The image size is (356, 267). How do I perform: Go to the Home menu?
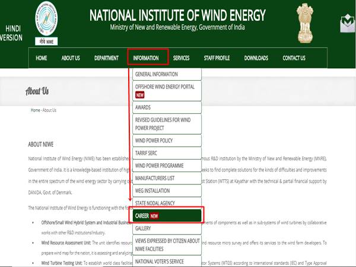[42, 58]
